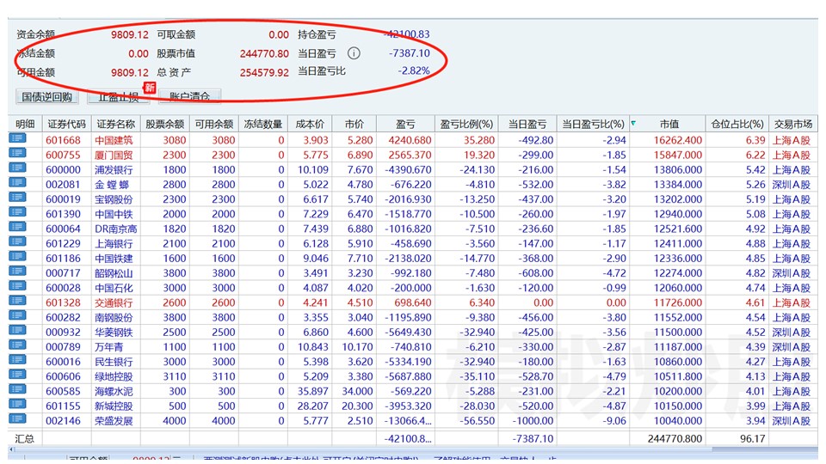Sort by 市价 column header
Image resolution: width=826 pixels, height=464 pixels.
point(354,124)
